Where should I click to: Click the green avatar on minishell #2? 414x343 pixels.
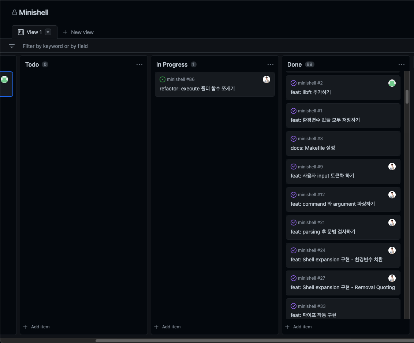[392, 83]
